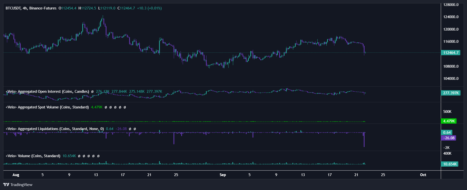Click the 275.148K open interest legend value
Viewport: 467px width, 190px height.
137,92
